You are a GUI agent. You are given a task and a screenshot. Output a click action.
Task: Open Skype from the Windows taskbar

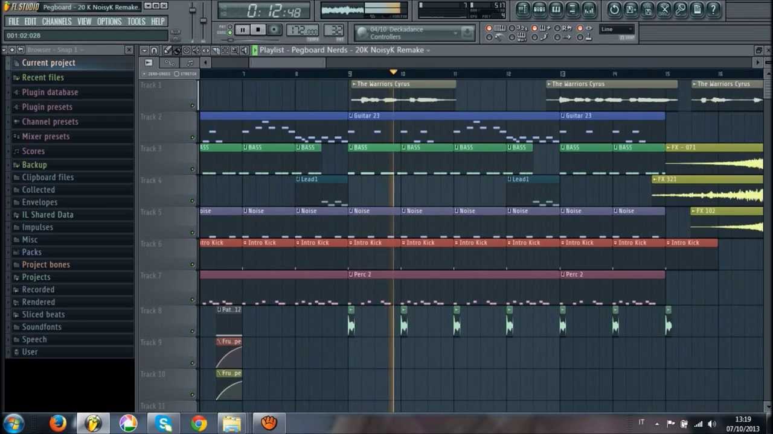(x=164, y=424)
